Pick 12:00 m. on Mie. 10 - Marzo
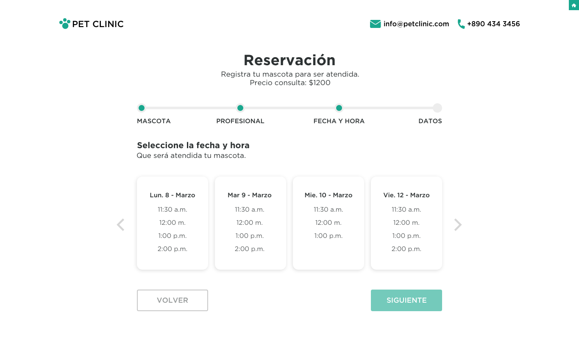Viewport: 579px width, 348px height. [x=328, y=223]
